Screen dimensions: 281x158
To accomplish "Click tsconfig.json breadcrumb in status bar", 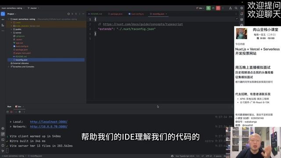I will click(x=35, y=156).
